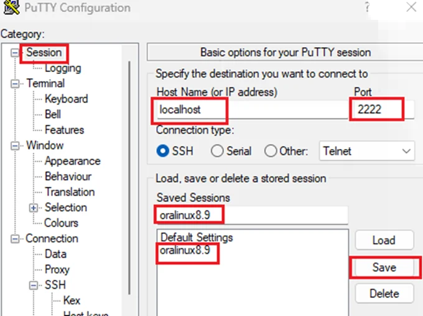Open the Connection category

click(52, 239)
